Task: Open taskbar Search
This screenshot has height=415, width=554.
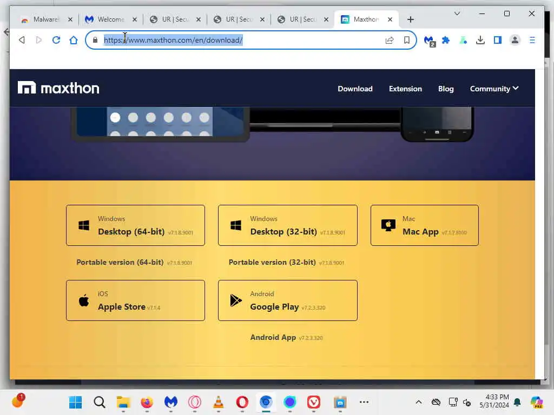Action: (100, 402)
